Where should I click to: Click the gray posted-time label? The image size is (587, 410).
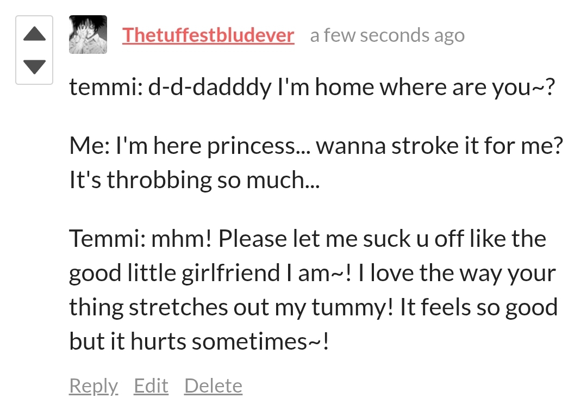(388, 35)
